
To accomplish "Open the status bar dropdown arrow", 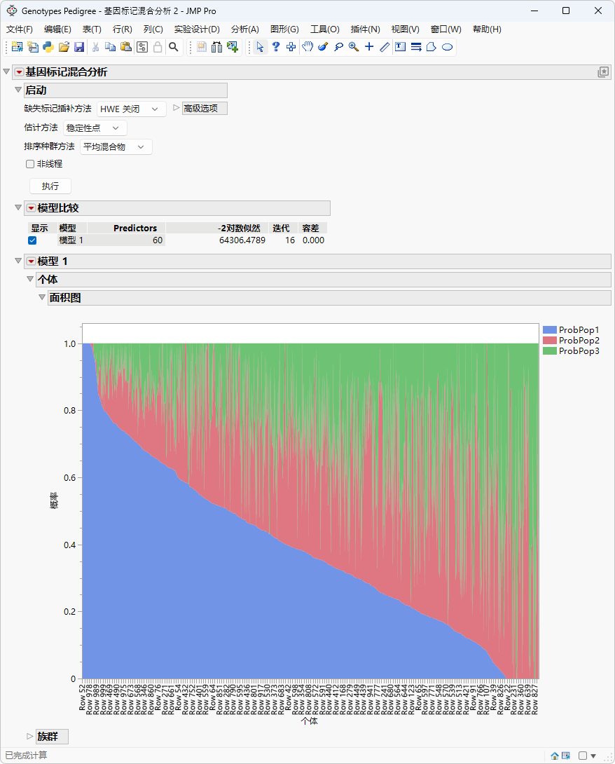I will 593,756.
